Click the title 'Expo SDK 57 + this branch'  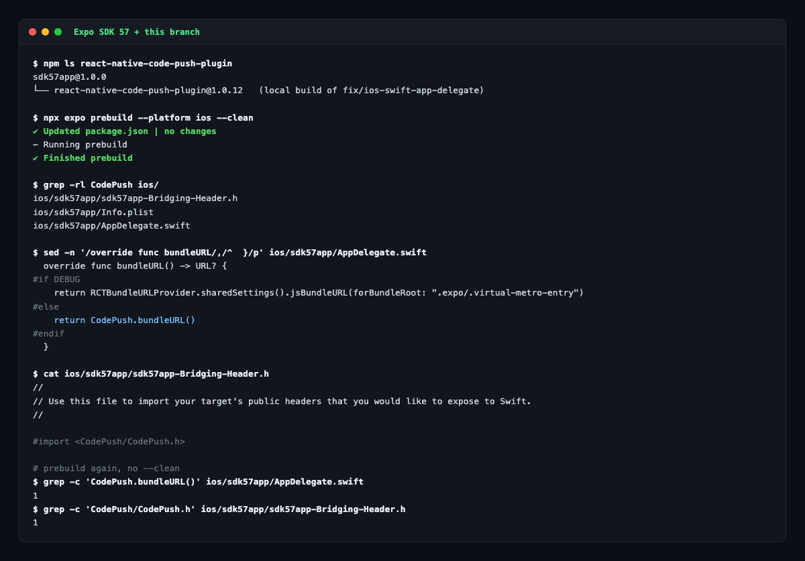click(137, 32)
